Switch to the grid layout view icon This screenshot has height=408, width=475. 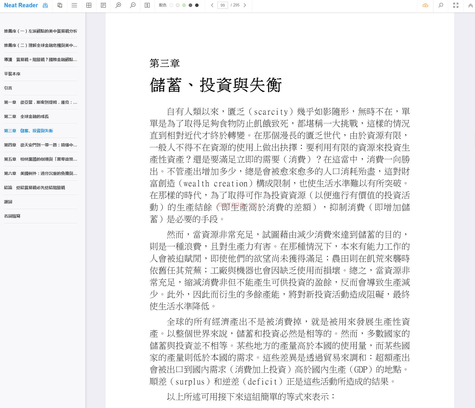click(89, 5)
